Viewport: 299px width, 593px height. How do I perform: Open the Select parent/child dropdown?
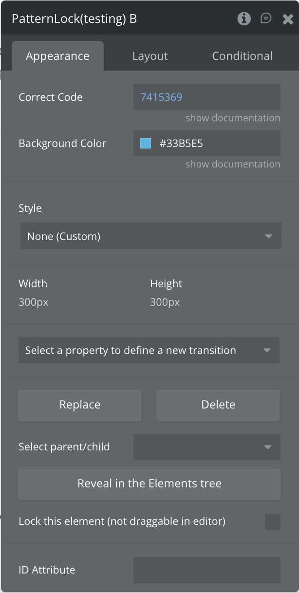point(206,446)
